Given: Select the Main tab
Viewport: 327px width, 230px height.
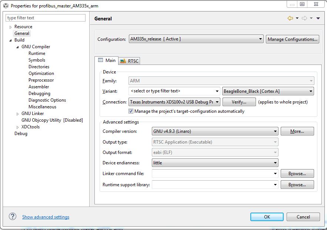Looking at the screenshot, I should 107,60.
